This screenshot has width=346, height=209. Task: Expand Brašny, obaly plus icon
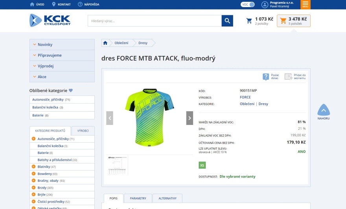coord(33,181)
